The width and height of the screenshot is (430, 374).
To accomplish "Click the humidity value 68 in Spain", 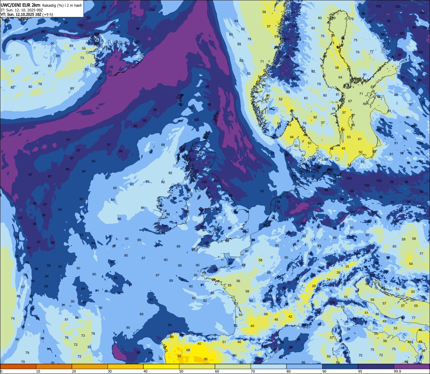I will 188,350.
